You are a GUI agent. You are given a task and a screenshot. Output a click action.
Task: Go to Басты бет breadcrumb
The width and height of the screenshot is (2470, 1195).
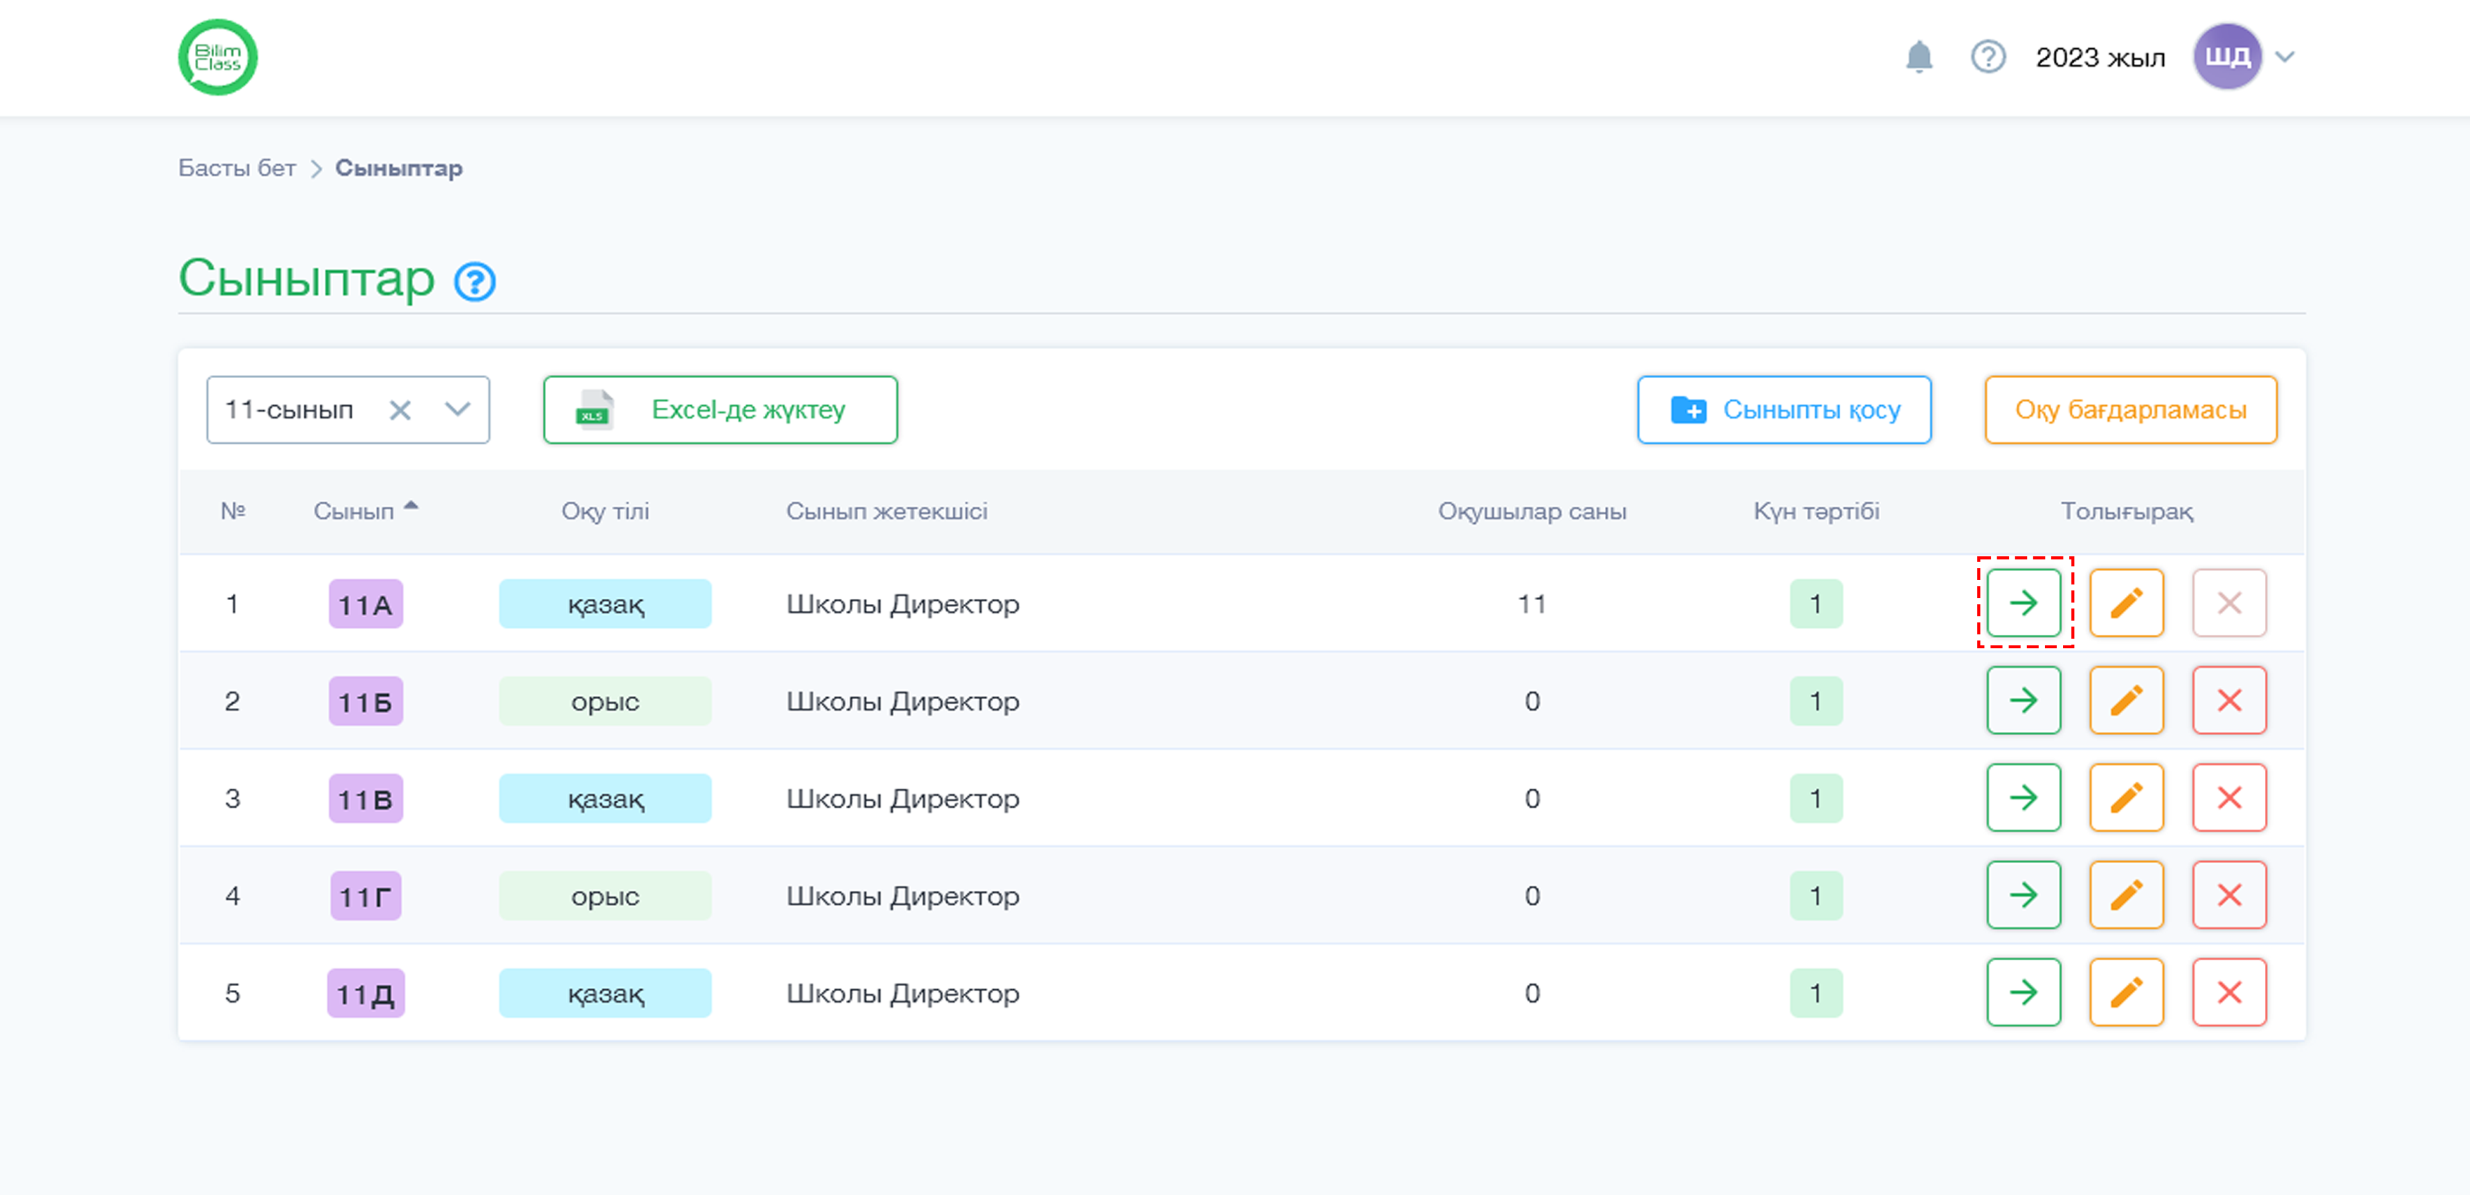point(237,168)
